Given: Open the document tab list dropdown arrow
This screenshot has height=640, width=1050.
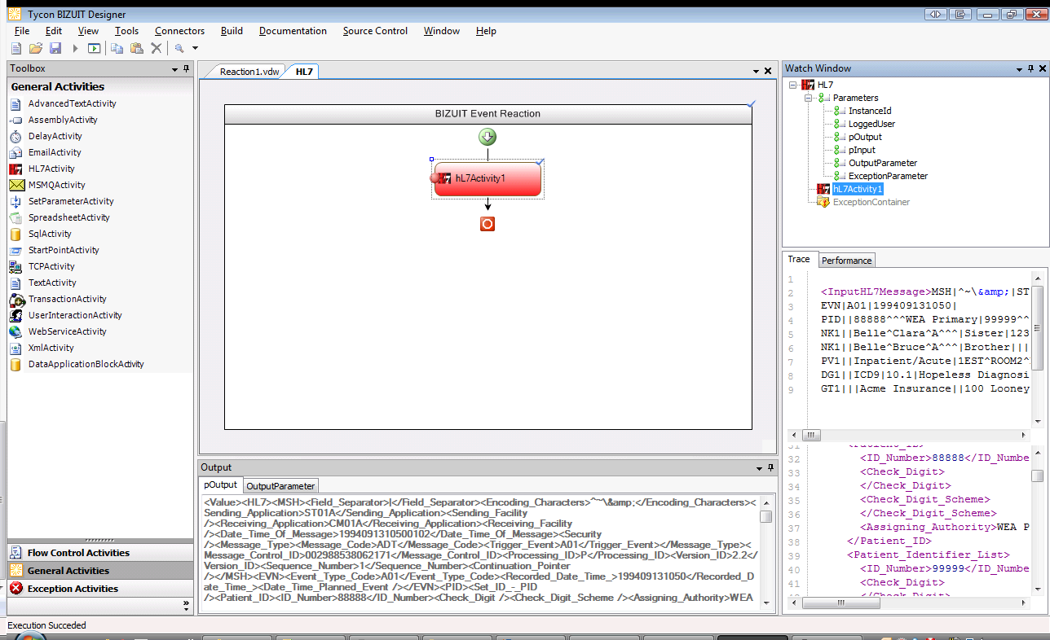Looking at the screenshot, I should pyautogui.click(x=755, y=72).
